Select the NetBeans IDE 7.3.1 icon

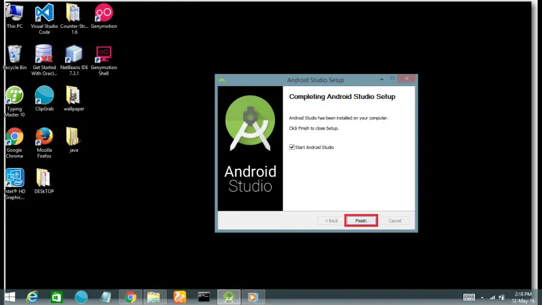[74, 60]
